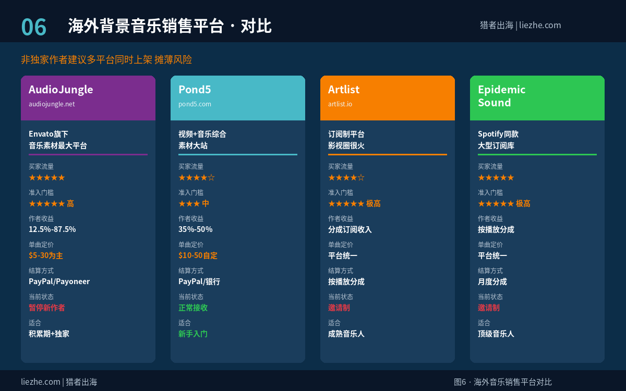Screen dimensions: 626x391
Task: Click the PayPal/银行 settlement value
Action: point(199,282)
